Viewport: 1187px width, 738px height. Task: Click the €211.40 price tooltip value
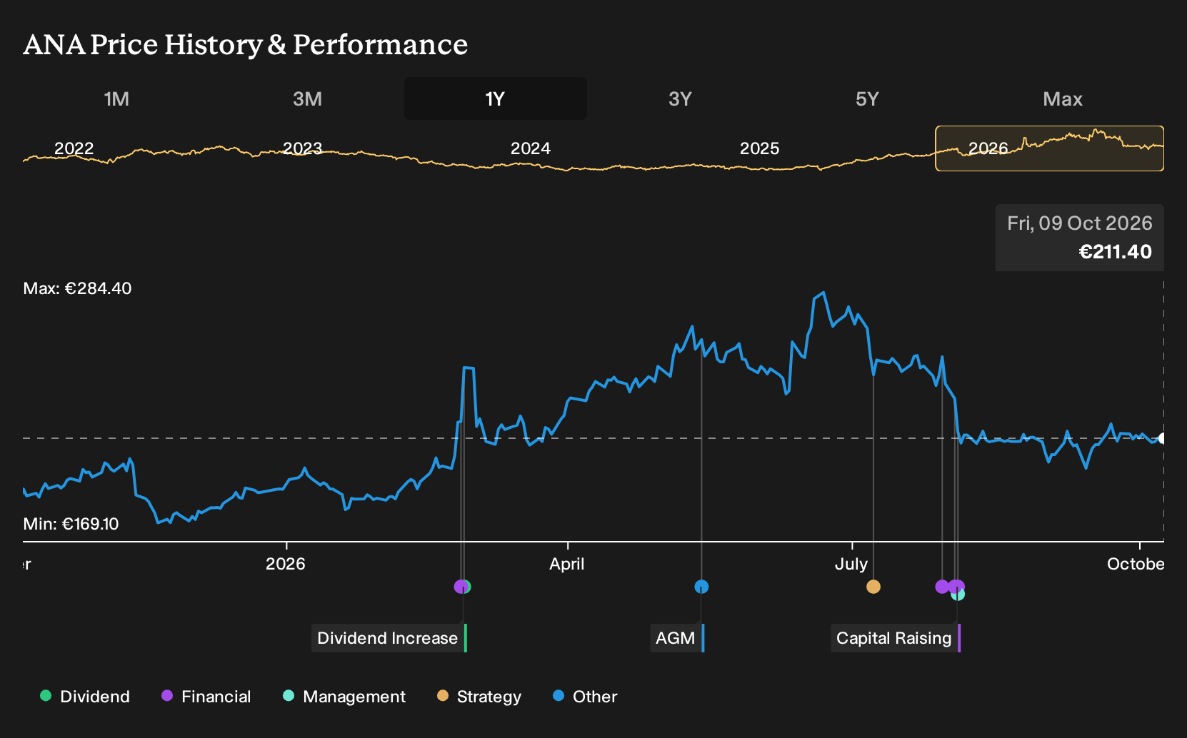coord(1115,251)
